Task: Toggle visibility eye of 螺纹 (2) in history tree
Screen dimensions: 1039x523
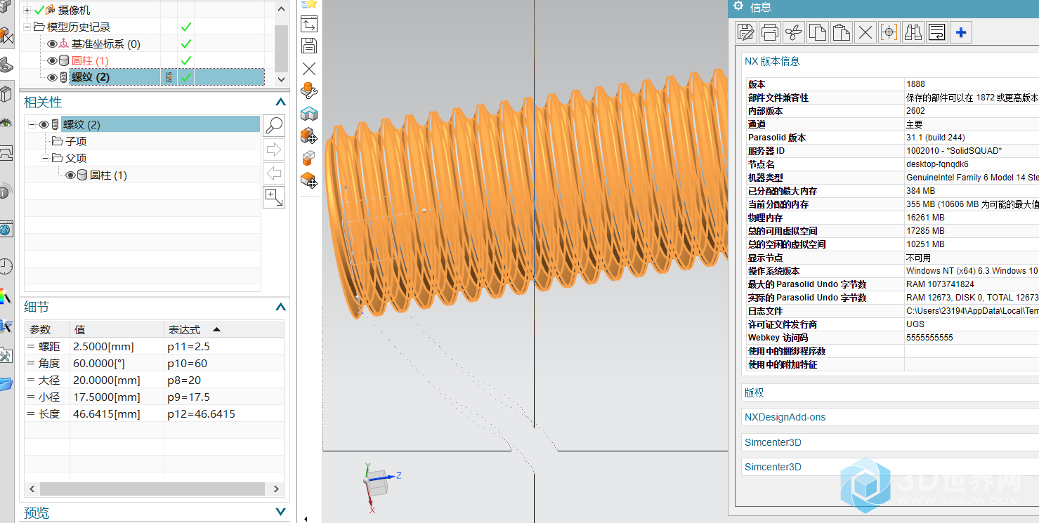Action: click(x=52, y=77)
